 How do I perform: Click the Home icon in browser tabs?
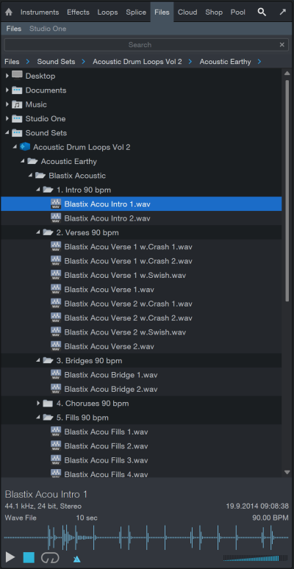[x=9, y=12]
